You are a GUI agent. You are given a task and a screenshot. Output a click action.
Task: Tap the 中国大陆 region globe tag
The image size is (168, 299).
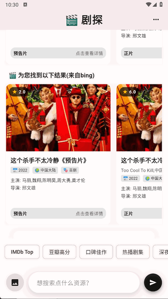point(45,170)
